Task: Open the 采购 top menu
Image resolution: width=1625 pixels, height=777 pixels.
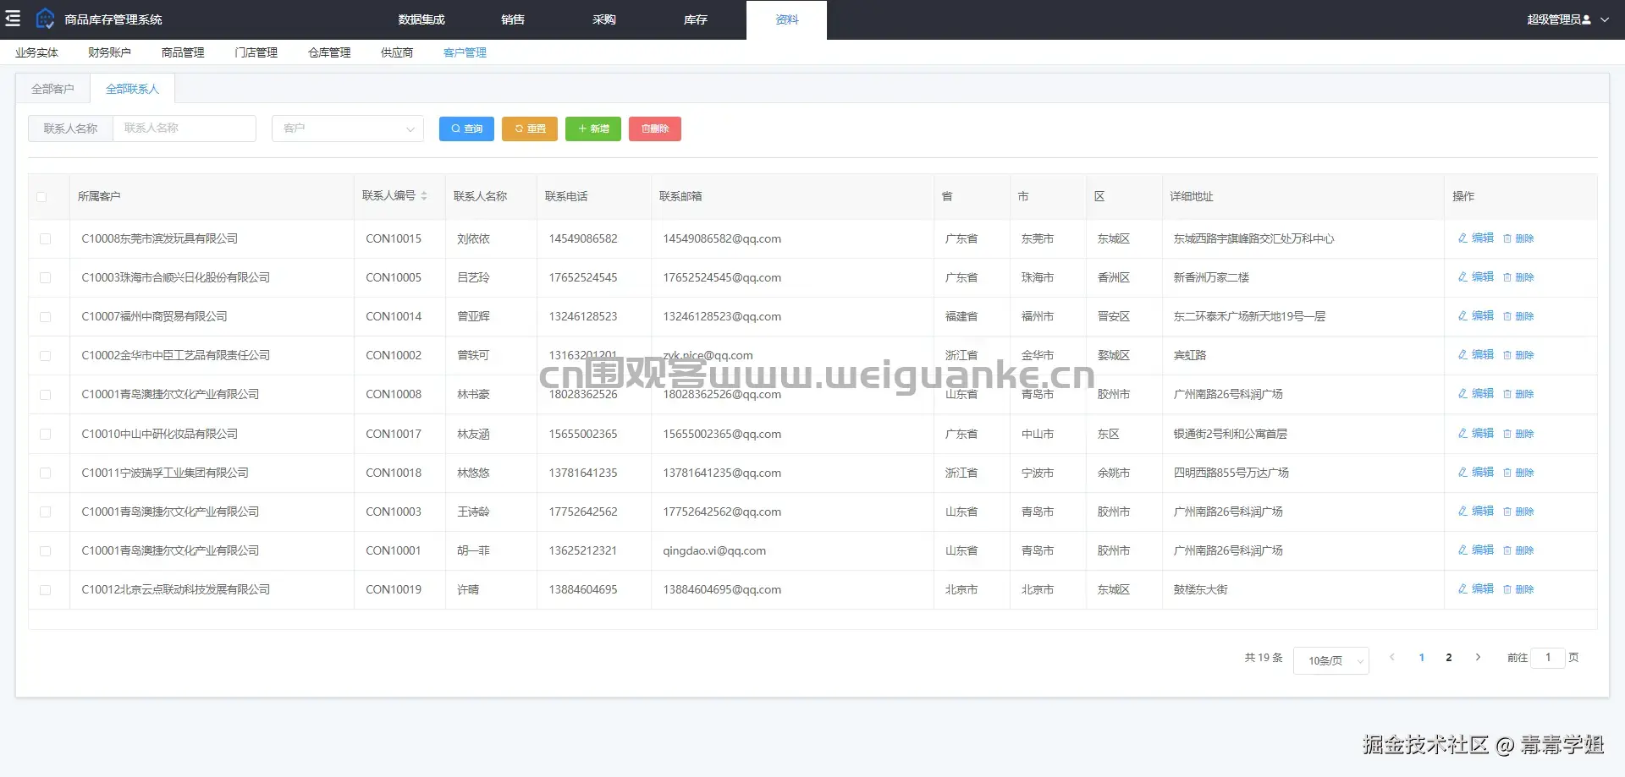Action: (604, 19)
